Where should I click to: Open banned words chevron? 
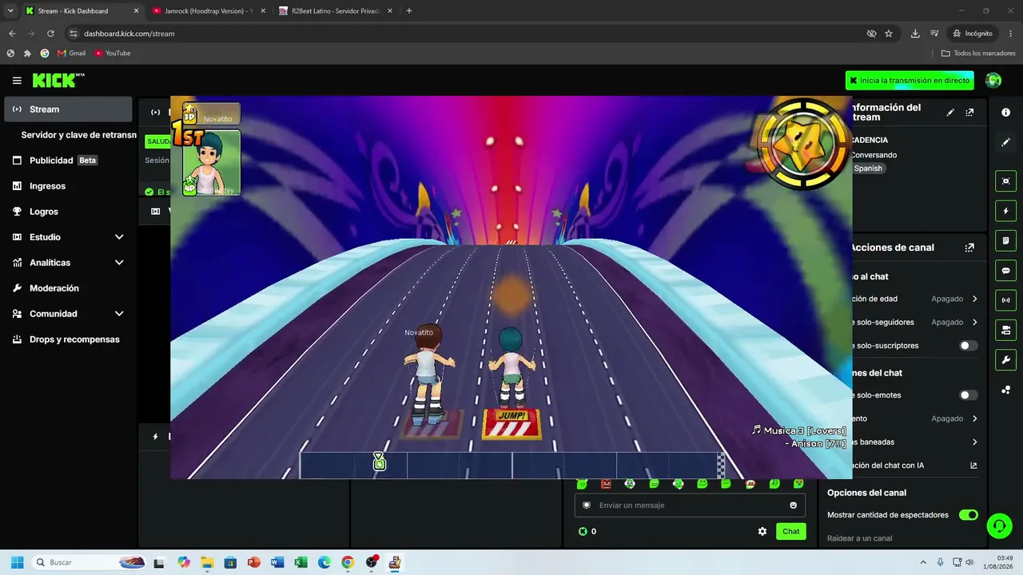pyautogui.click(x=974, y=442)
